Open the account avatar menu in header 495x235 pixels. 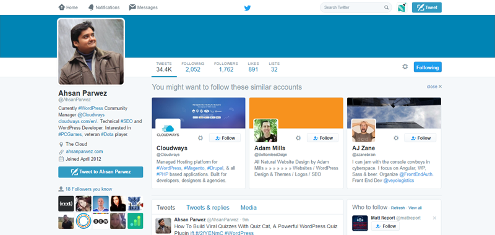click(x=402, y=7)
